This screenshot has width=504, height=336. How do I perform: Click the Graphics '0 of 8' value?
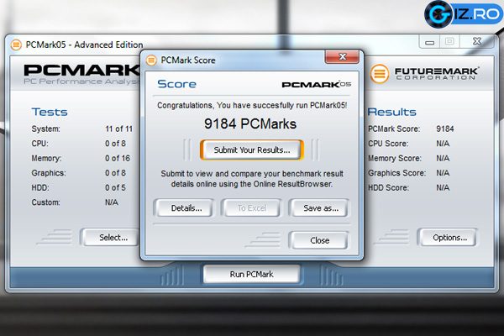point(115,173)
